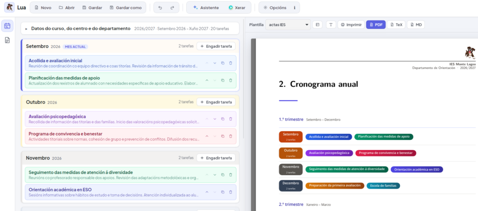Choose Gardar como to save as
This screenshot has height=211, width=478.
click(126, 7)
